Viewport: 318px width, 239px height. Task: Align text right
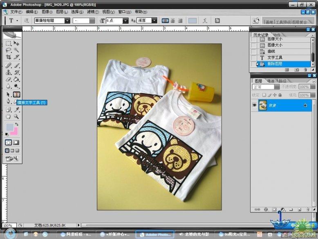click(180, 20)
